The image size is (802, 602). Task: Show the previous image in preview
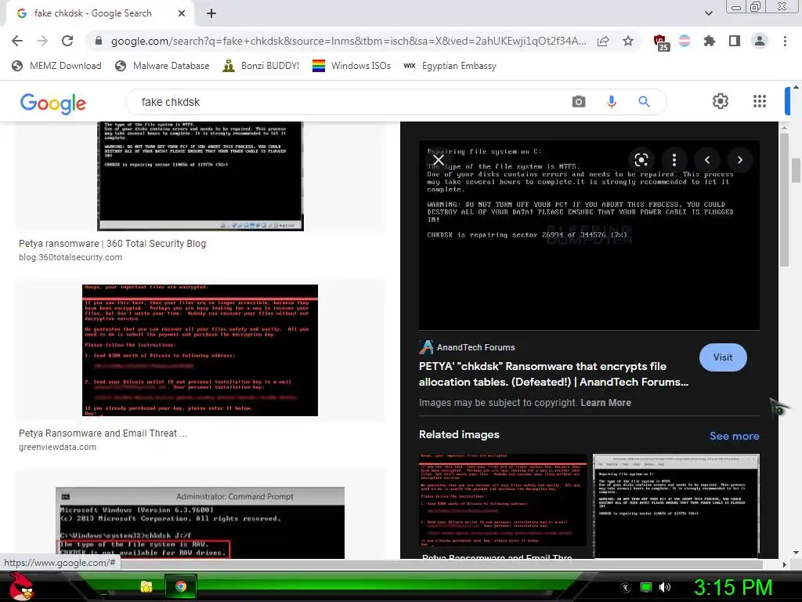pyautogui.click(x=707, y=160)
